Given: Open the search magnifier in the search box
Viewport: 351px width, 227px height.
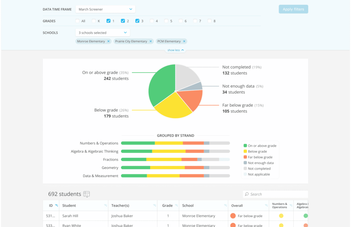Looking at the screenshot, I should (x=246, y=194).
